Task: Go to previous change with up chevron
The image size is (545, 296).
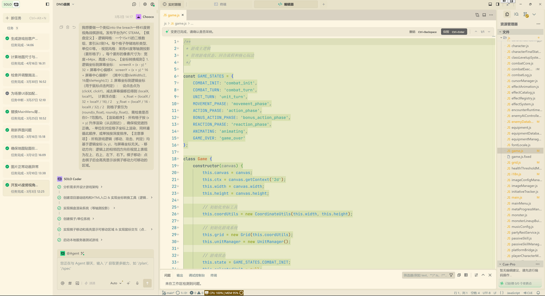Action: [x=476, y=32]
